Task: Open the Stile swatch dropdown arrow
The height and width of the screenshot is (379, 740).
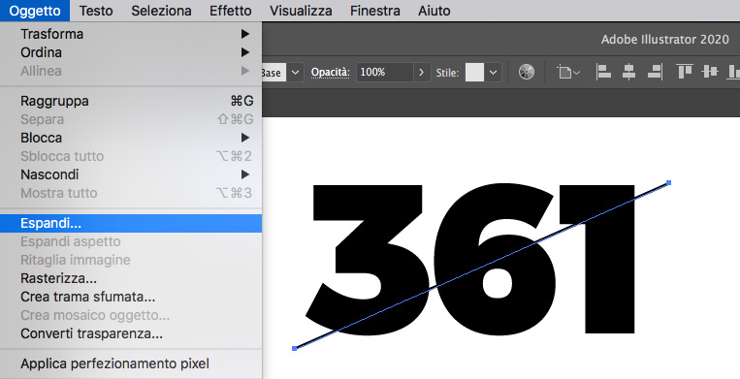Action: [x=493, y=73]
